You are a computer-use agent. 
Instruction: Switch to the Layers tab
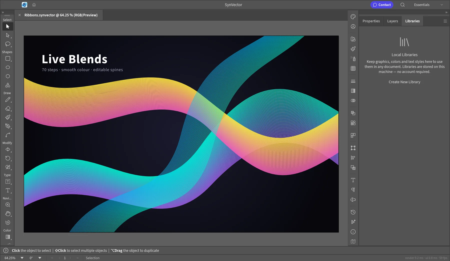coord(392,21)
